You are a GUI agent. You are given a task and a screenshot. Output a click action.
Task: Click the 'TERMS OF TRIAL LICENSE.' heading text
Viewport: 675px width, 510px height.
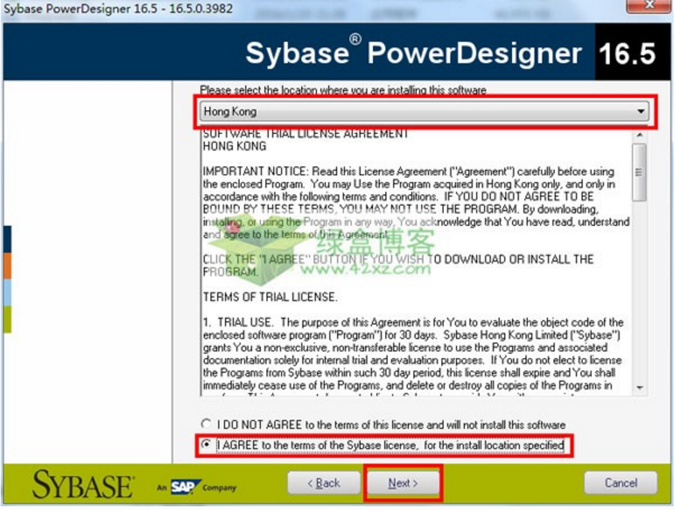270,297
